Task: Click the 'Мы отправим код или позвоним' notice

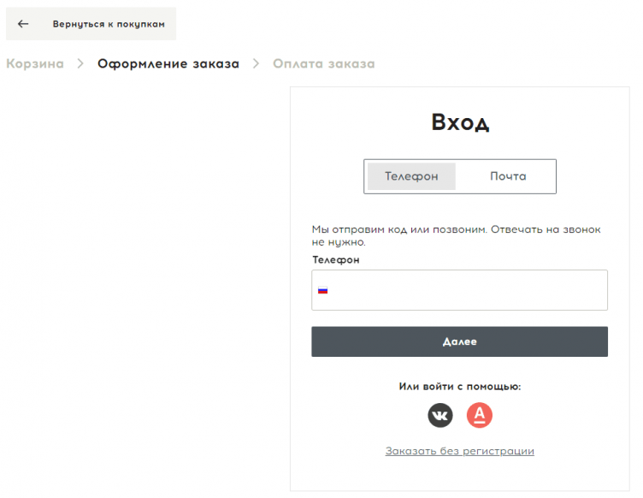Action: 456,235
